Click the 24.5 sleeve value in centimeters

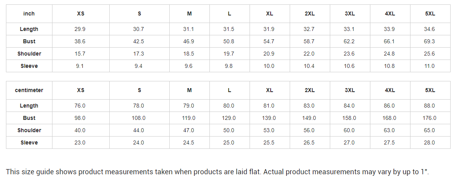coord(189,142)
